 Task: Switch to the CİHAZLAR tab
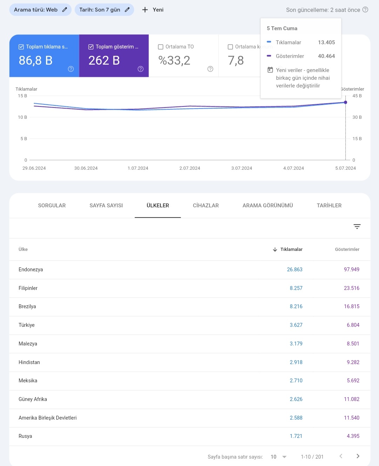click(x=206, y=206)
